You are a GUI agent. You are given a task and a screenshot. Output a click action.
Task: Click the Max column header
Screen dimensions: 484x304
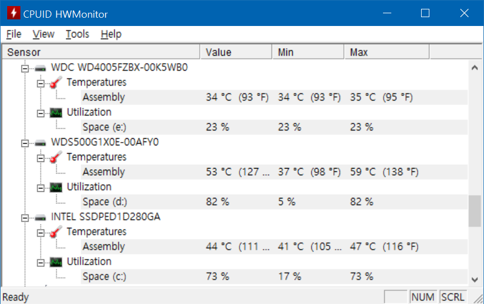coord(387,52)
